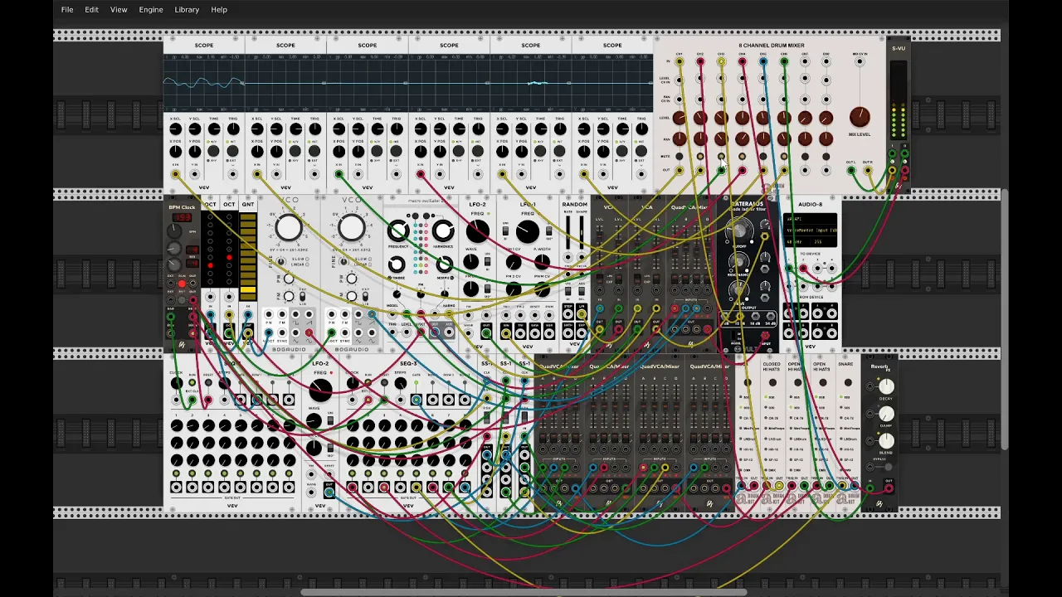Screen dimensions: 1062x597
Task: Open the Help menu
Action: pyautogui.click(x=219, y=9)
